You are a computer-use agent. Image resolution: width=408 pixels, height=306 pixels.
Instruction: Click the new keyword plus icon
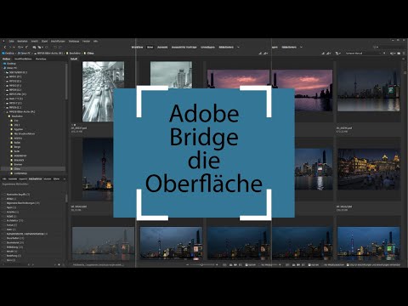point(59,264)
